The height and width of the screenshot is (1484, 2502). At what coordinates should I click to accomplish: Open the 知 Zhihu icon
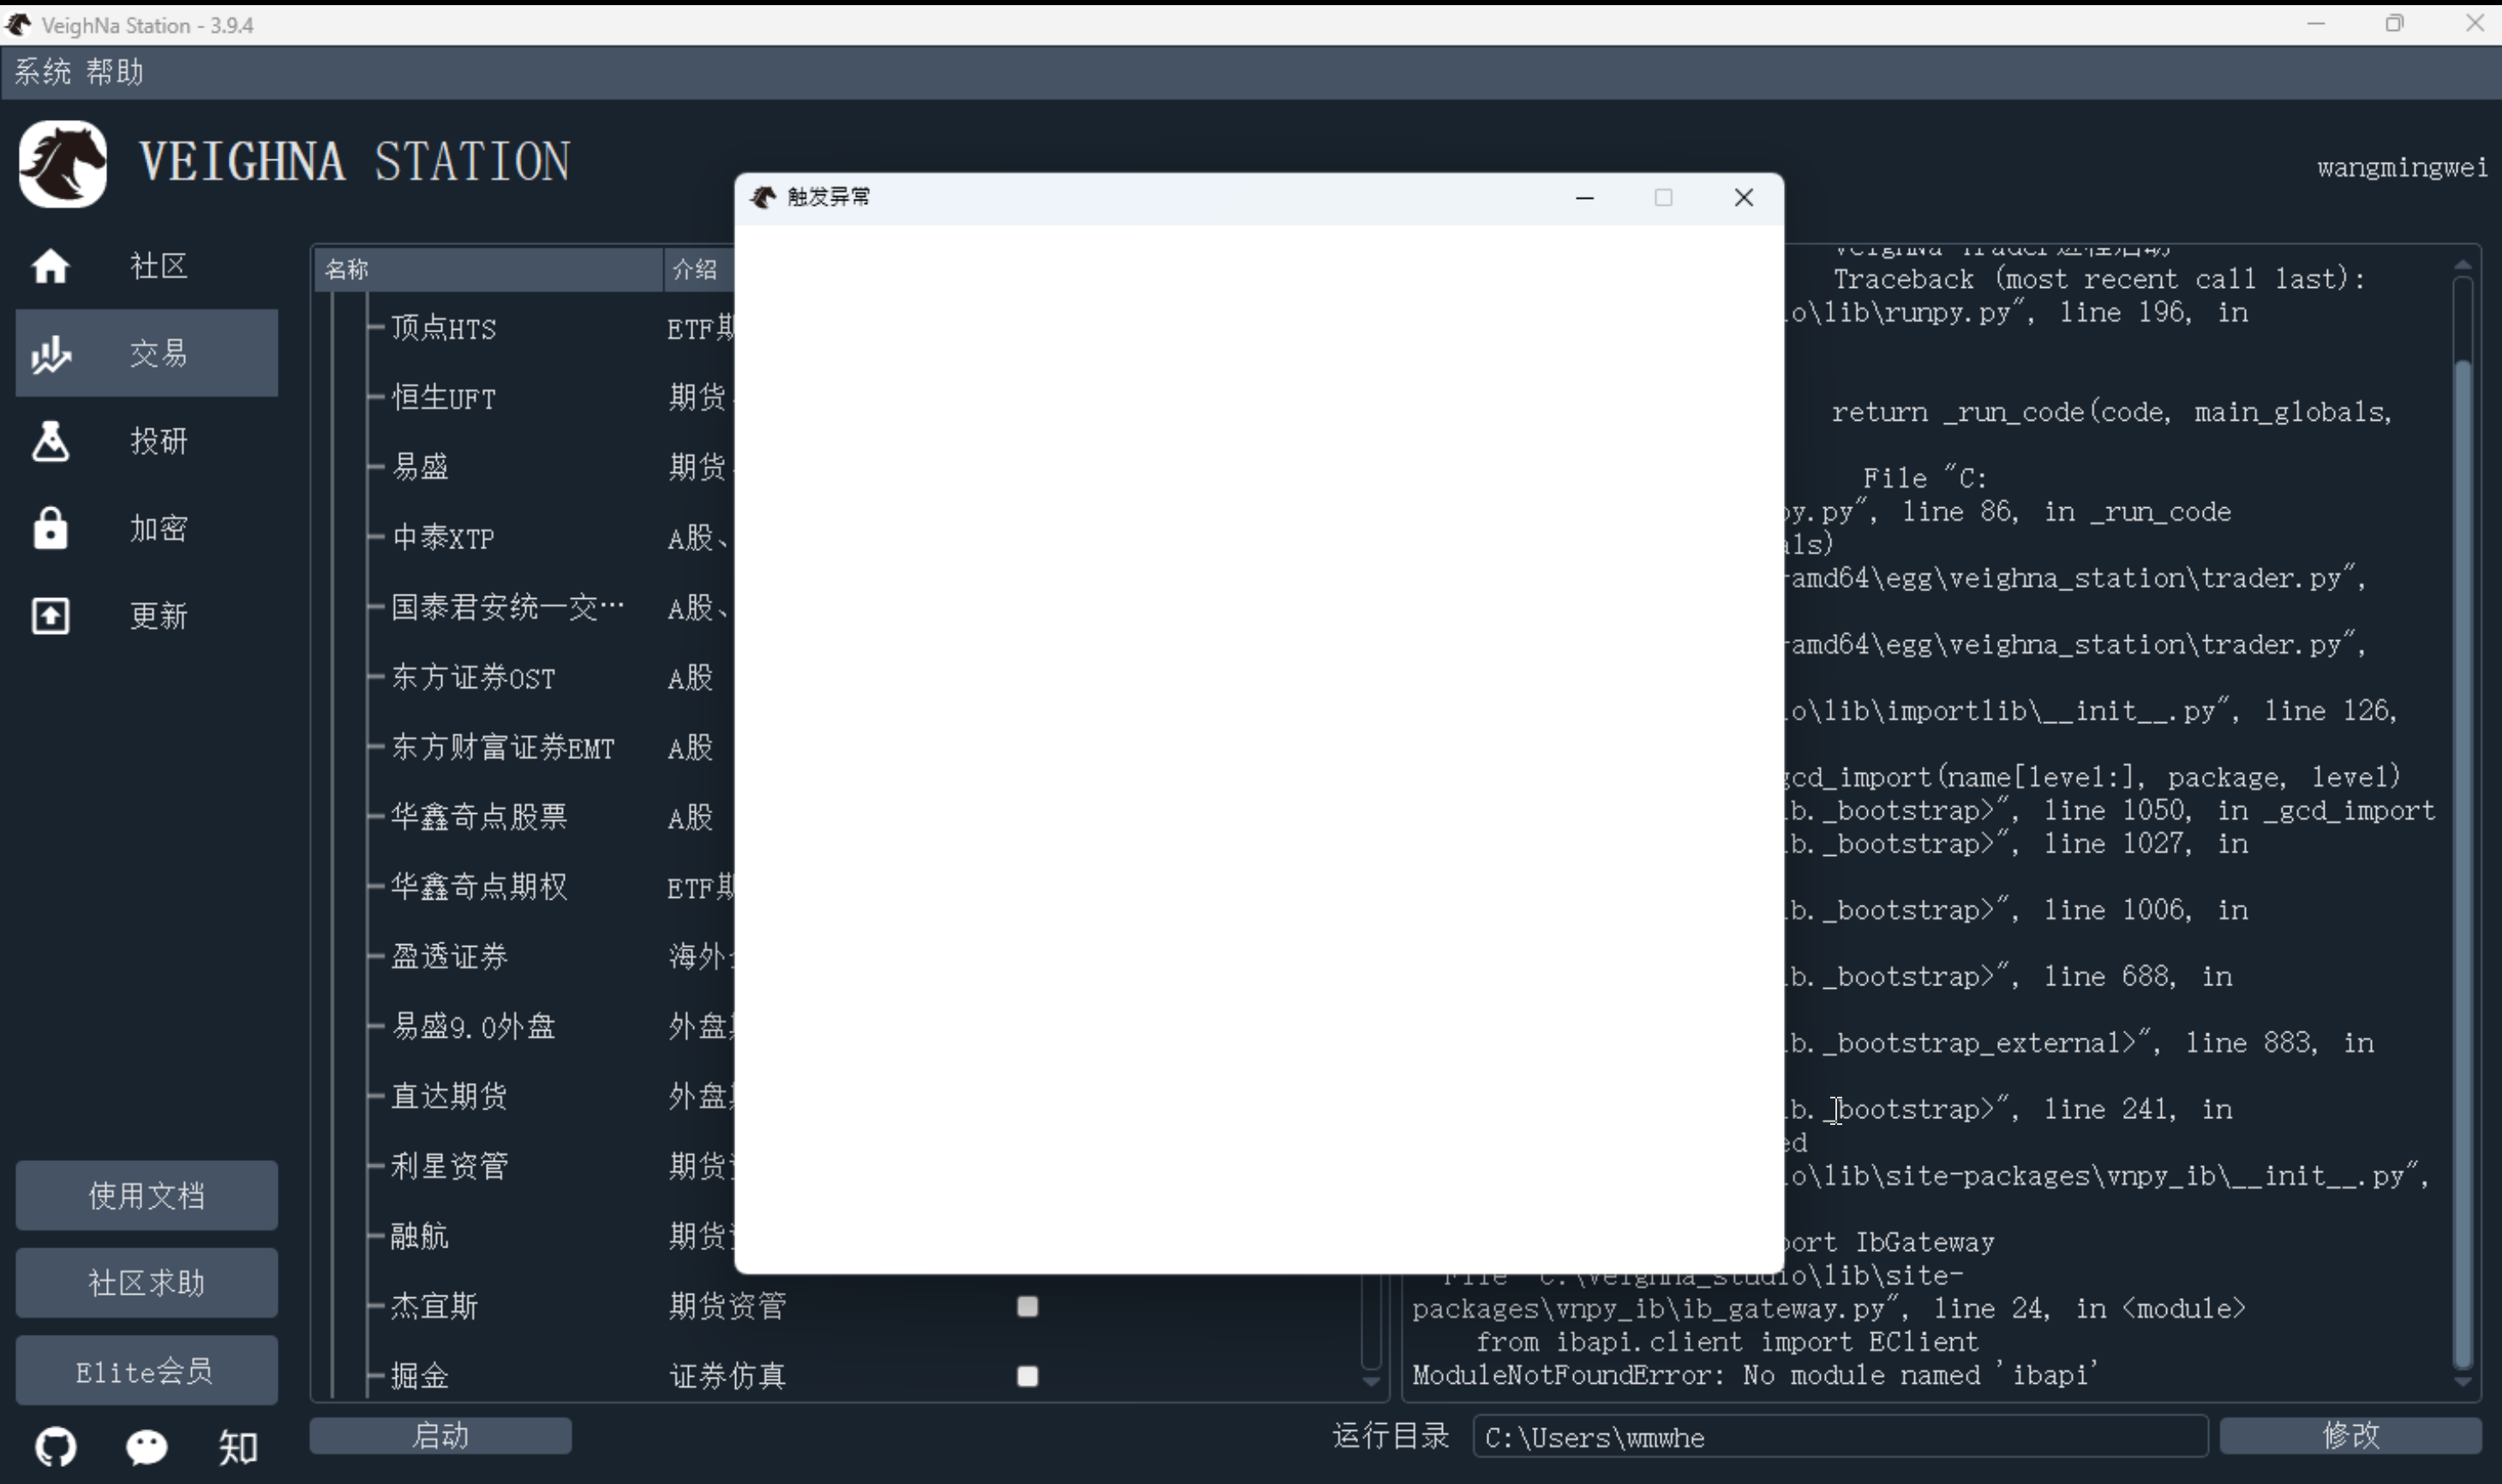click(x=238, y=1447)
